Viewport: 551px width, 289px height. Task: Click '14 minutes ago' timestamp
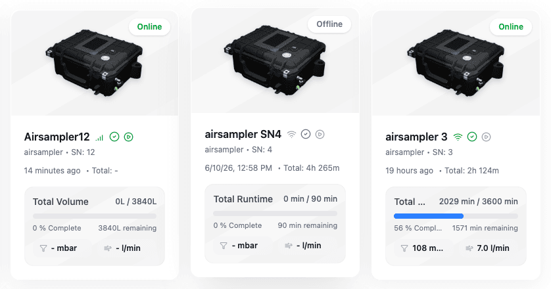pos(52,171)
